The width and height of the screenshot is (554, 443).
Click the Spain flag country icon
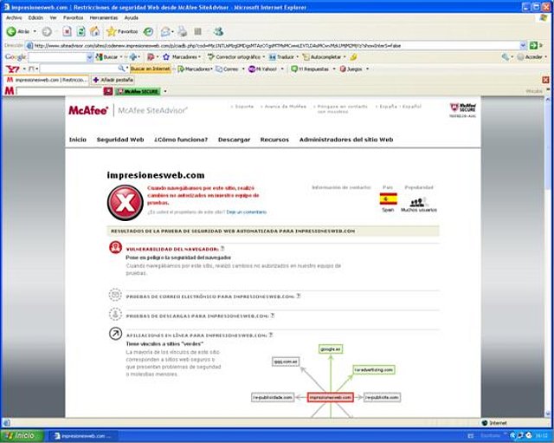pyautogui.click(x=389, y=199)
